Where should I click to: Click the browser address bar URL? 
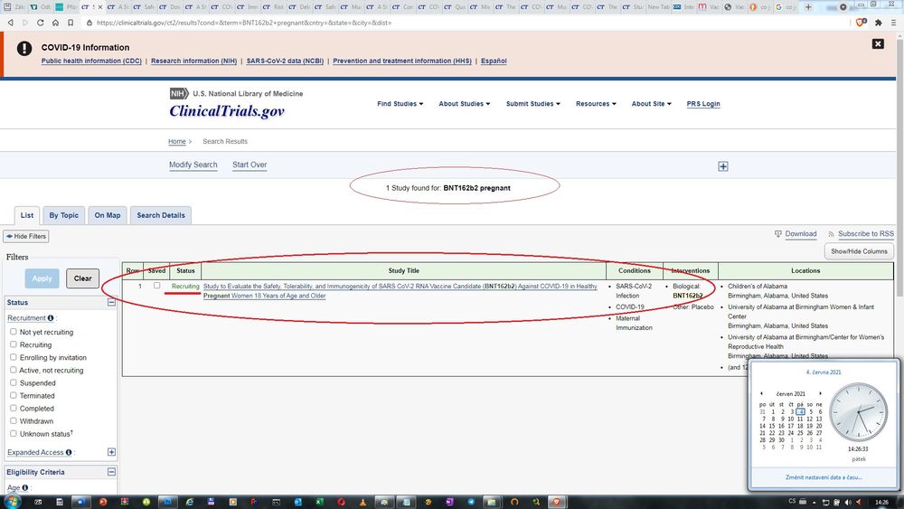tap(244, 23)
